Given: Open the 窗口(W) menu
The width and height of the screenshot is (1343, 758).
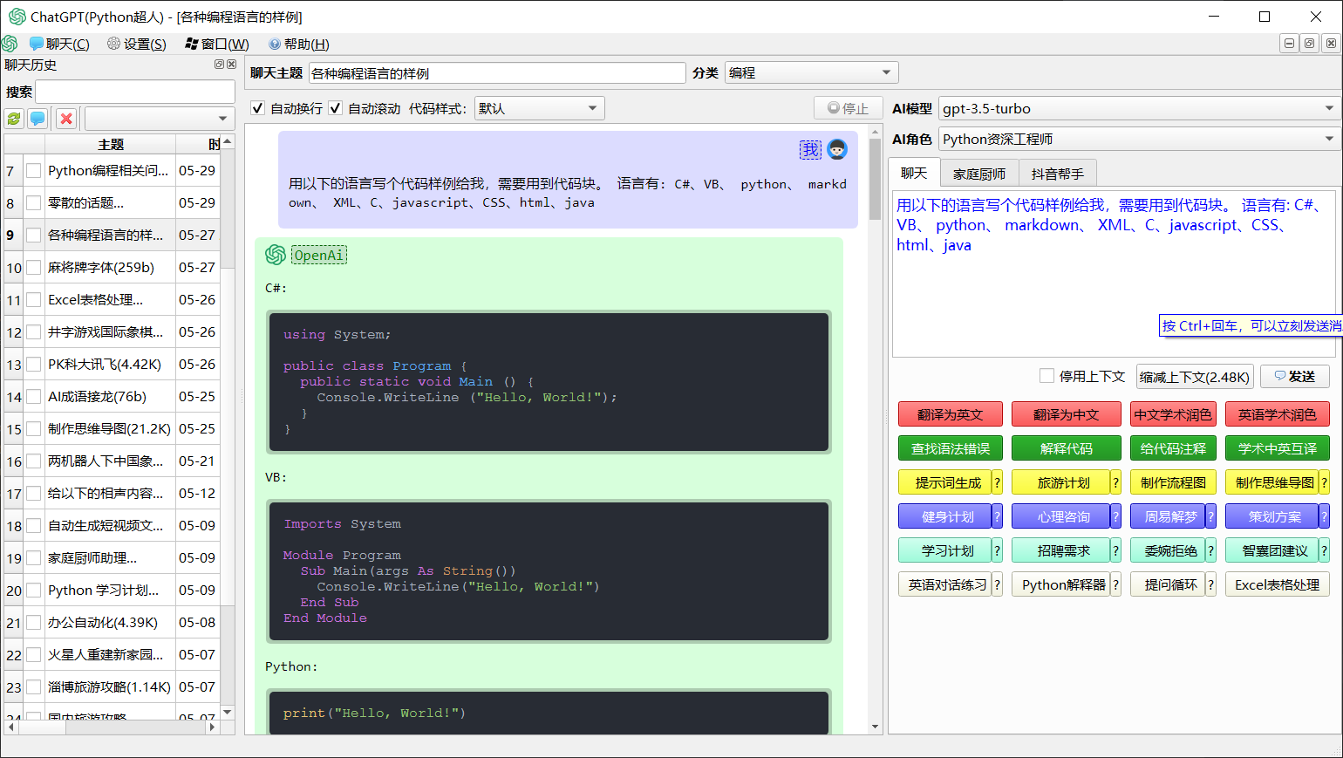Looking at the screenshot, I should 217,44.
